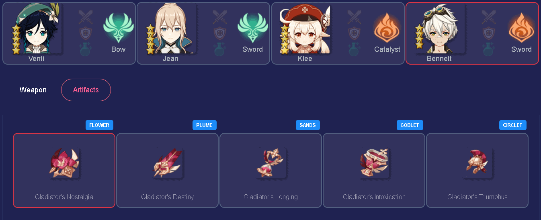
Task: Click Jean's character portrait
Action: [x=171, y=29]
